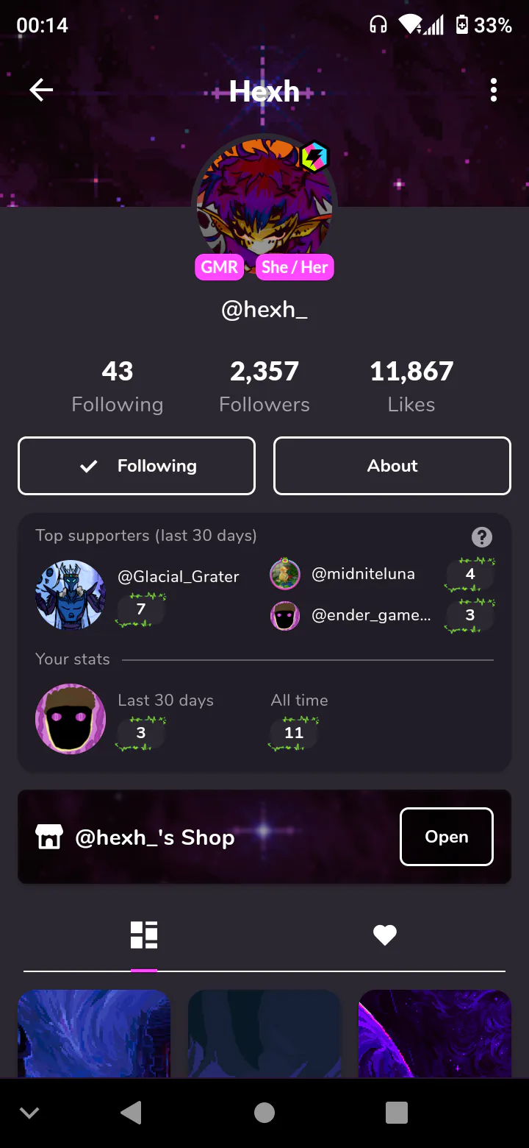The image size is (529, 1148).
Task: View @Glacial_Grater's profile picture
Action: 71,595
